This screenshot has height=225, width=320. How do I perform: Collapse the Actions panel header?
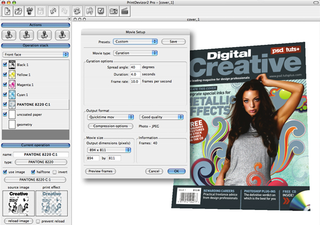coord(36,25)
